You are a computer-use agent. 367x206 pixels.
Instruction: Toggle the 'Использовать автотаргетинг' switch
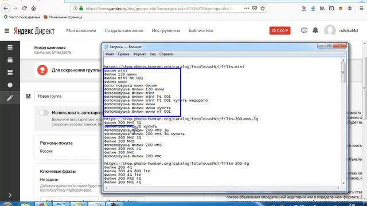[x=44, y=113]
